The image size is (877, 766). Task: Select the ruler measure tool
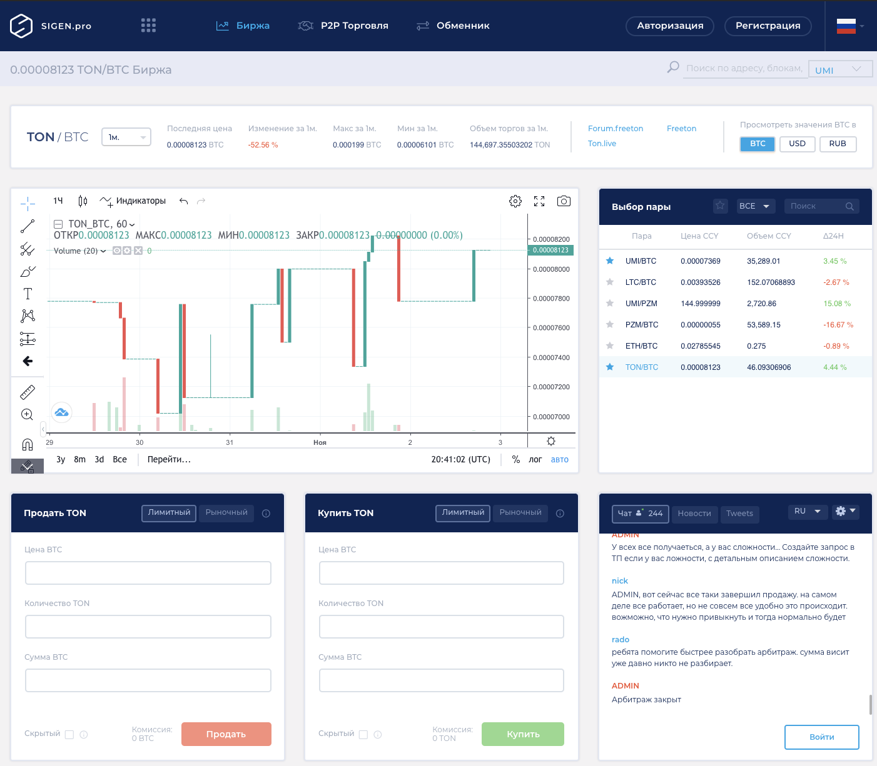point(28,392)
